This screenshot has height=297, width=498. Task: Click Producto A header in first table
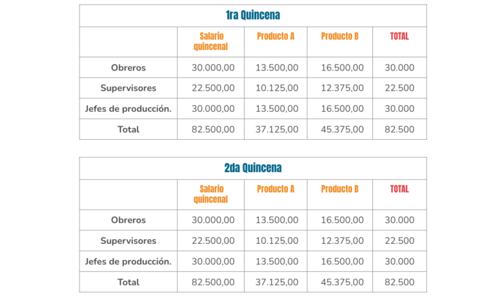click(x=276, y=36)
